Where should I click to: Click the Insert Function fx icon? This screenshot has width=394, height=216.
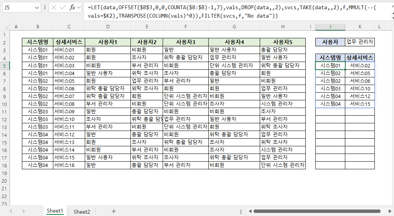coord(72,8)
